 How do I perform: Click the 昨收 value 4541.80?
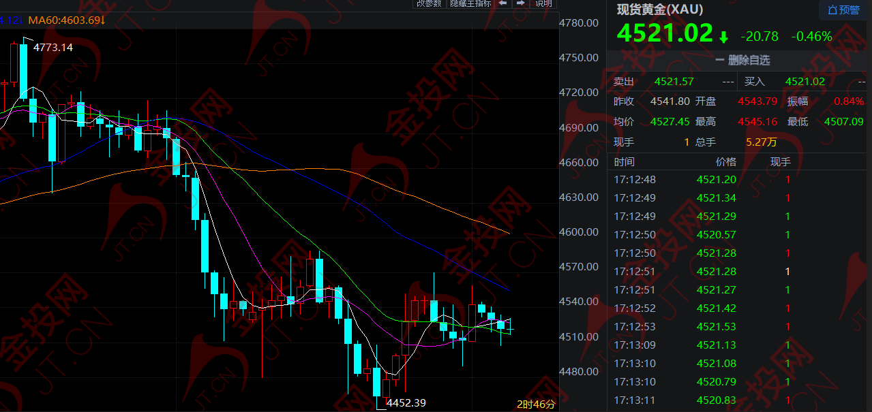tap(671, 101)
